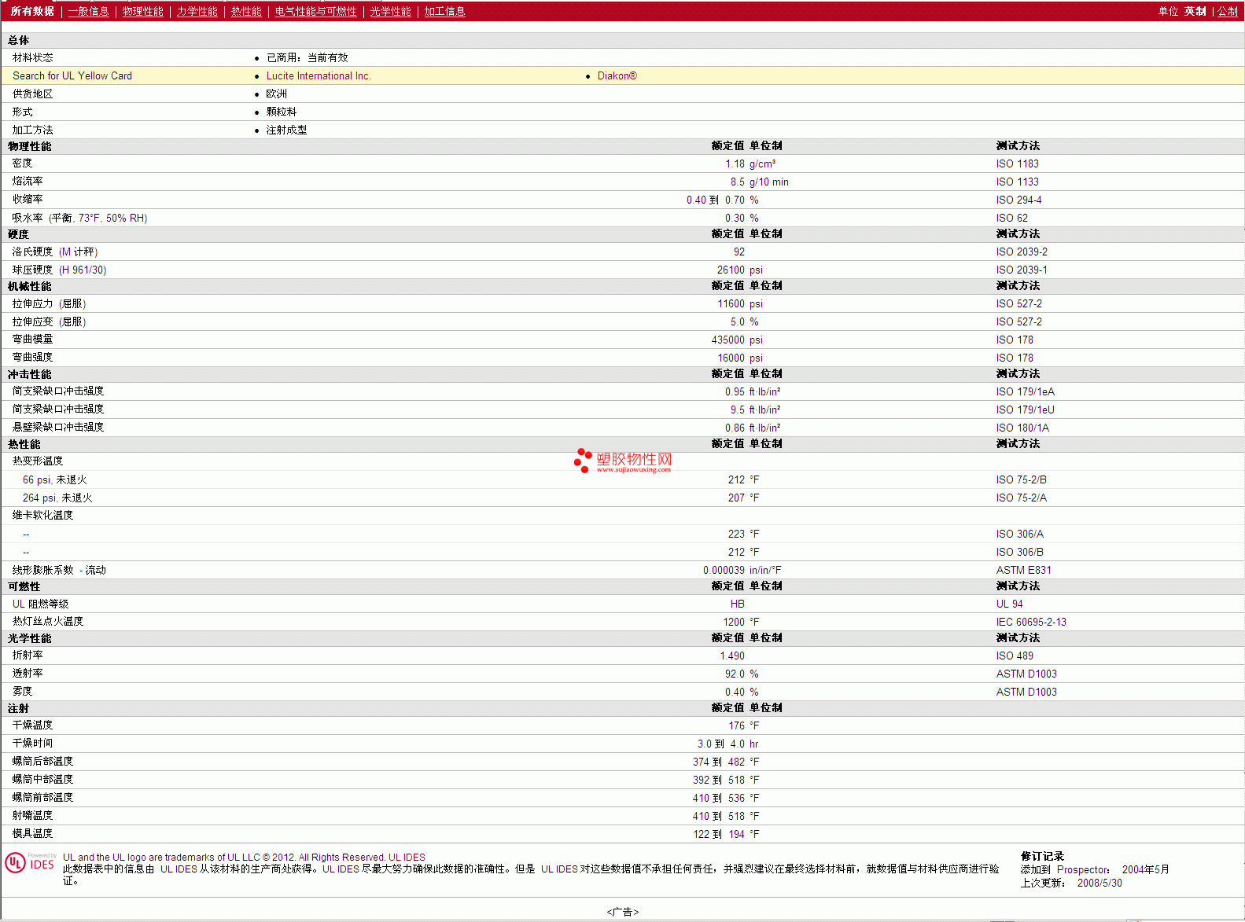Click the ISO 2039-2 test method text
This screenshot has height=922, width=1245.
click(x=1022, y=252)
